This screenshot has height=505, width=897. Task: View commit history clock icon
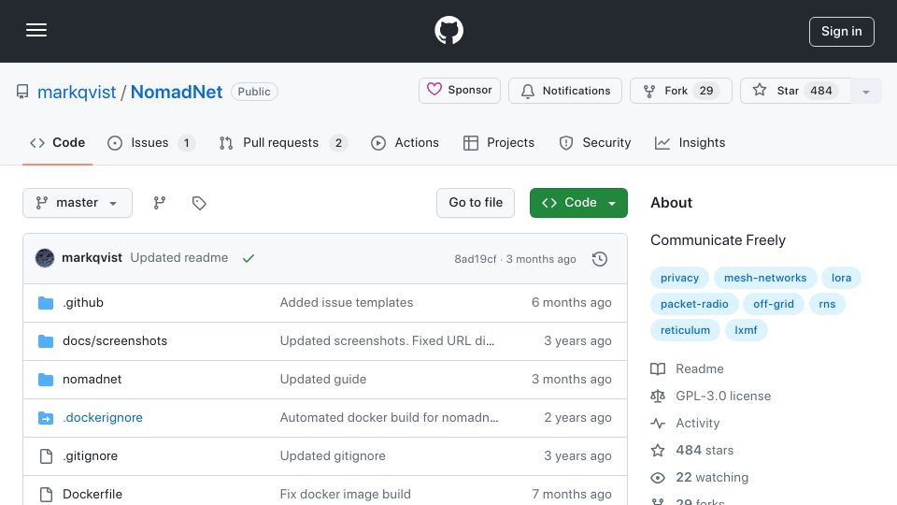(600, 259)
